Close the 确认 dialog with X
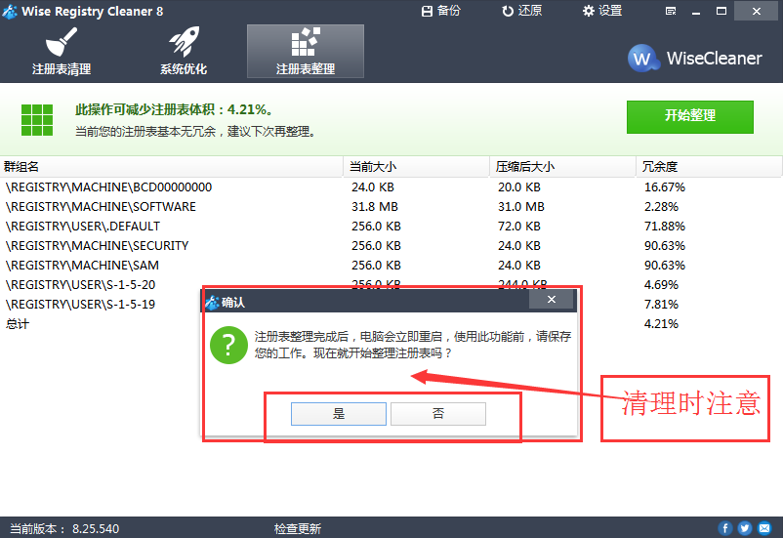The image size is (783, 538). pyautogui.click(x=552, y=299)
